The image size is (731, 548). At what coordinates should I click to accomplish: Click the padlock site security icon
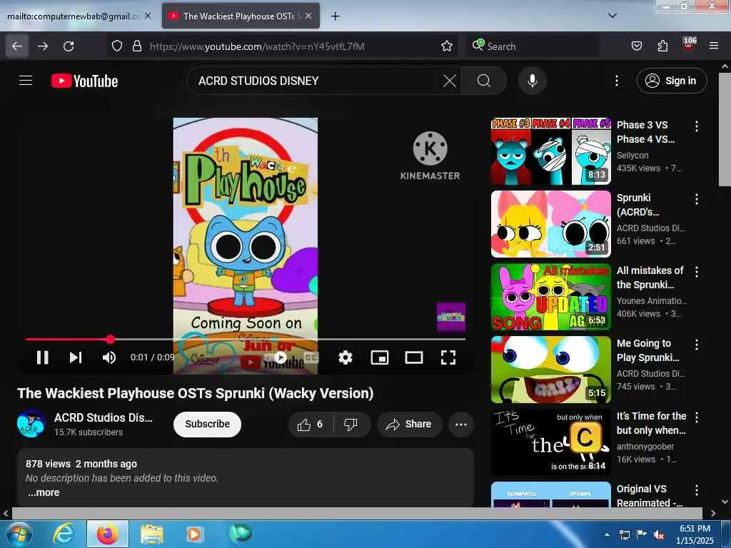pyautogui.click(x=136, y=46)
